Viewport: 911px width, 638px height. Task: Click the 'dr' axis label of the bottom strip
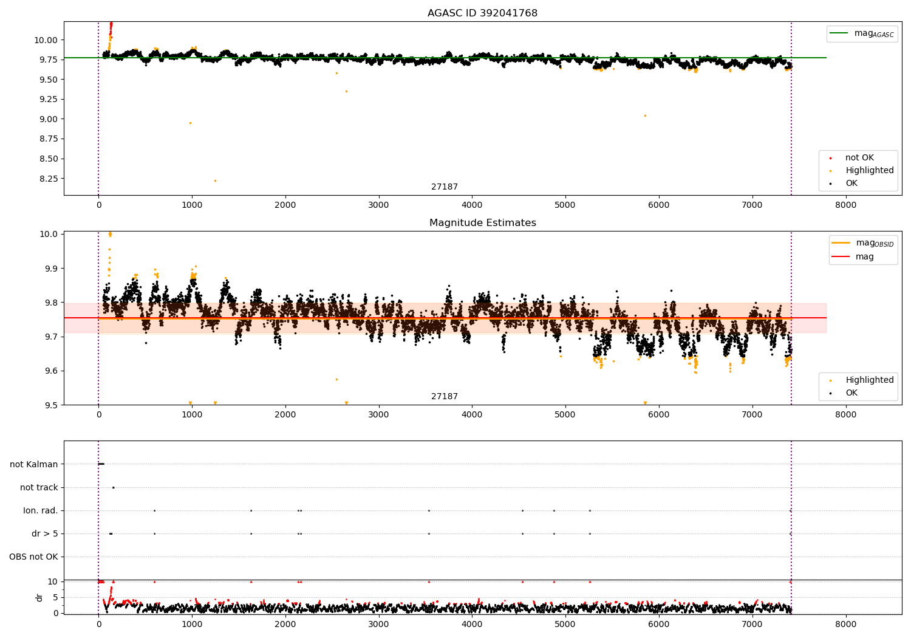(39, 597)
